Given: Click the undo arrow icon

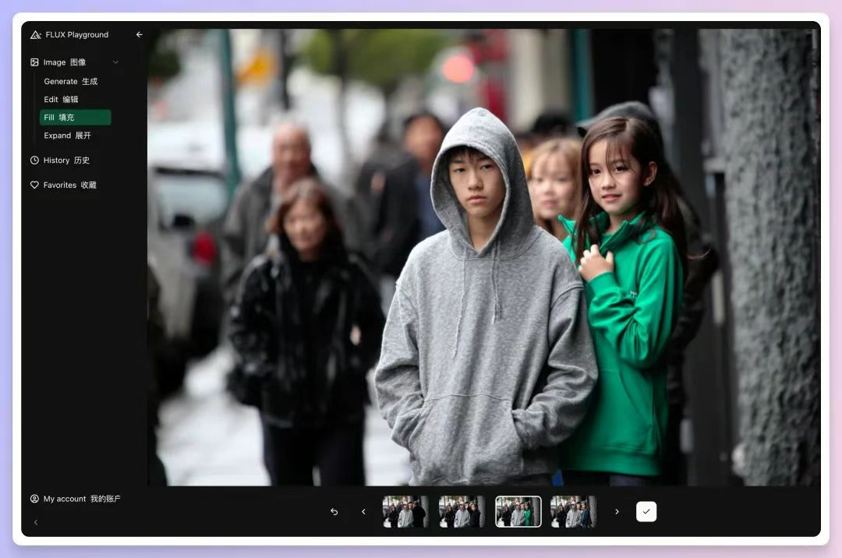Looking at the screenshot, I should [x=334, y=512].
